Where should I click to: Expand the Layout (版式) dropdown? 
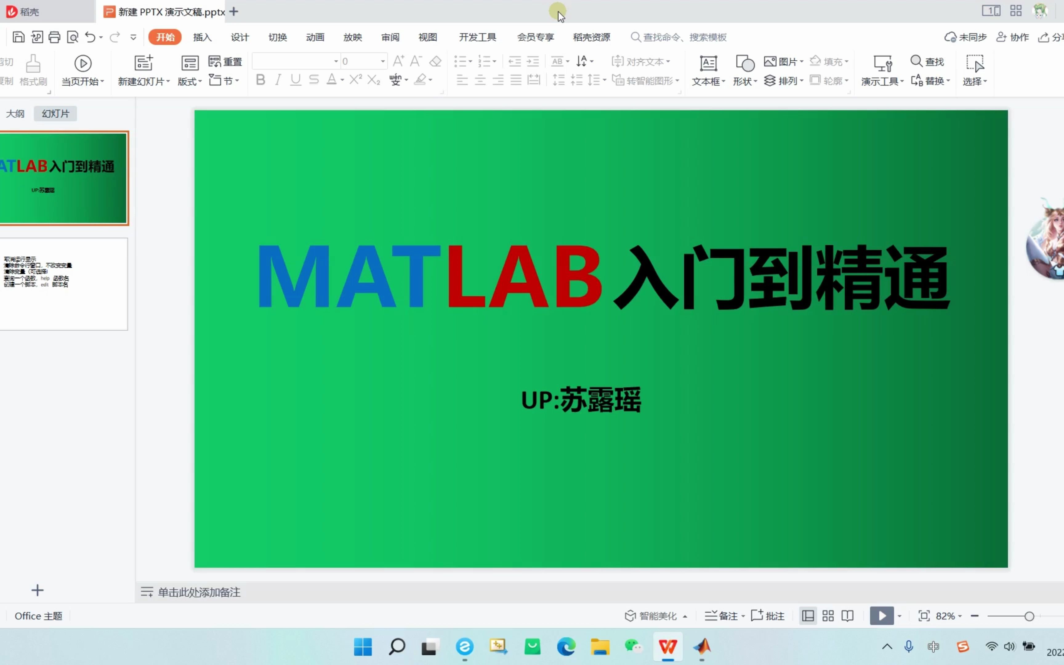190,81
